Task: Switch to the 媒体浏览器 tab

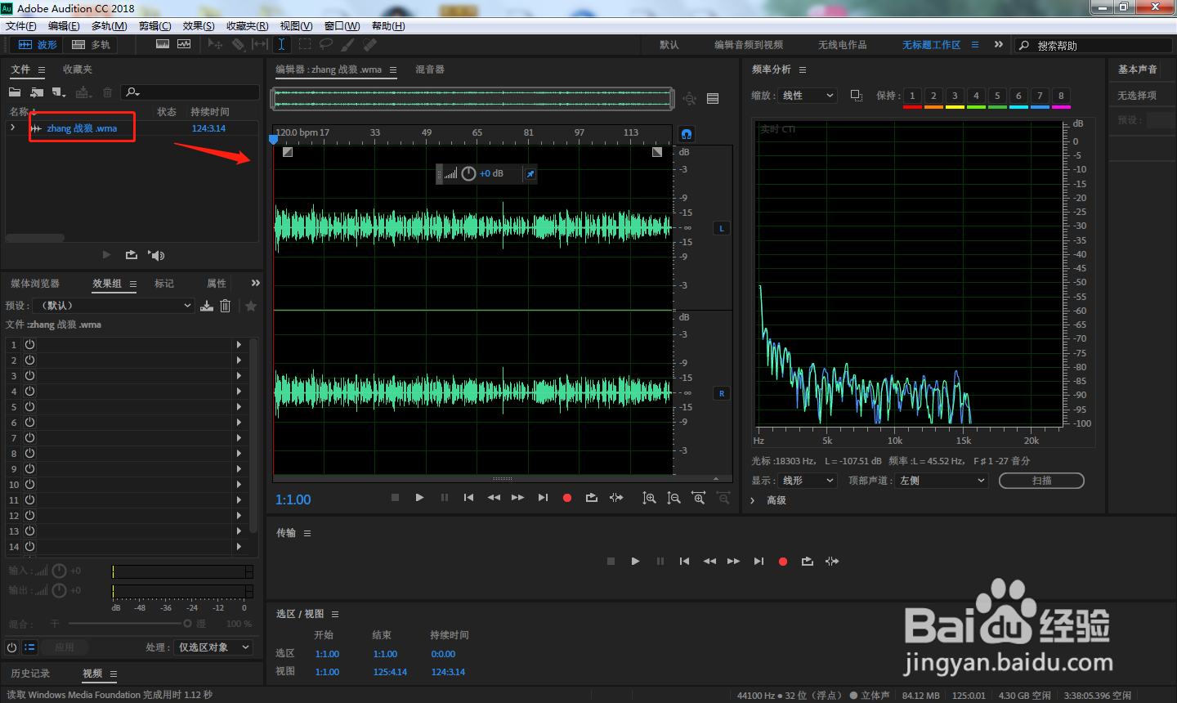Action: coord(35,284)
